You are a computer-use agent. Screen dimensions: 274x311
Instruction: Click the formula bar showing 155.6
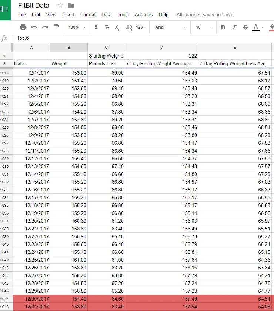tap(143, 38)
